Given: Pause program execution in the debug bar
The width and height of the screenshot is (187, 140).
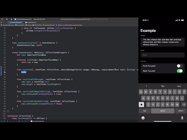Looking at the screenshot, I should tap(7, 121).
